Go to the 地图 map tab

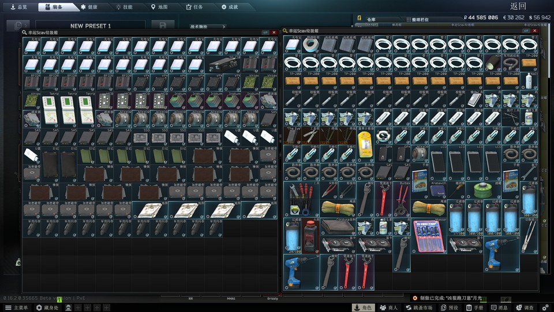[x=159, y=7]
